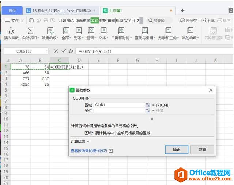Confirm formula with the checkmark icon

click(x=64, y=51)
